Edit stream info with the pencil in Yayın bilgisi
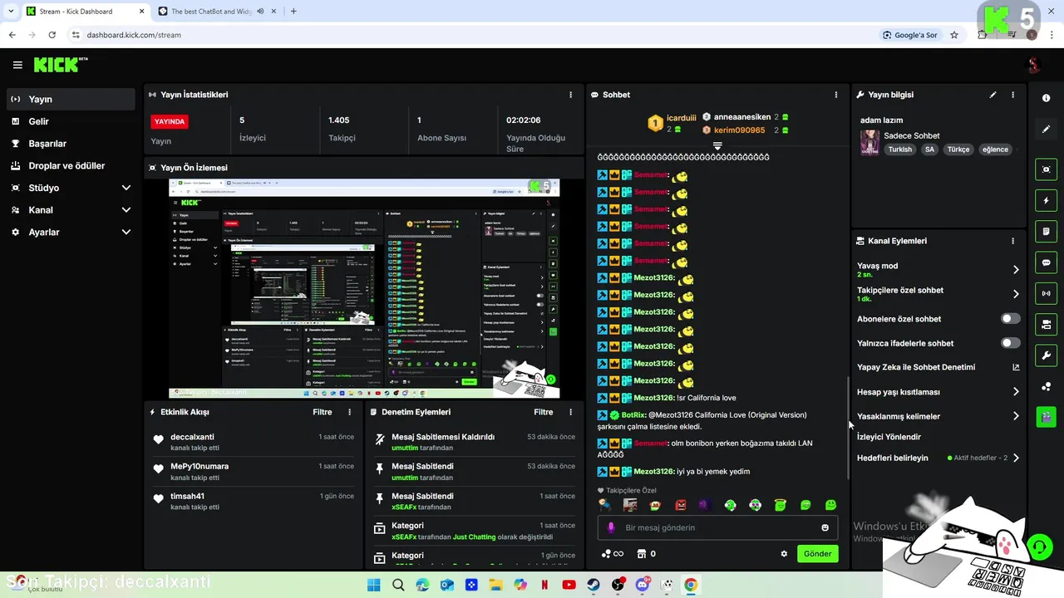1064x598 pixels. pos(993,95)
